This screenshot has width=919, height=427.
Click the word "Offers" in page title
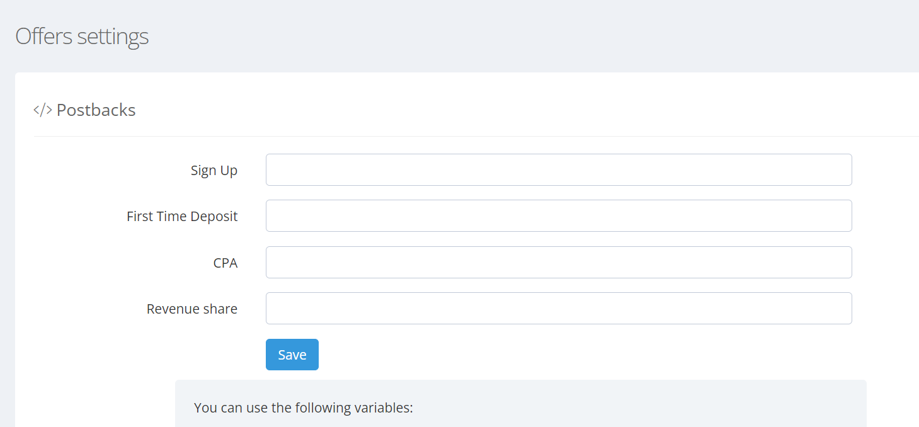44,37
